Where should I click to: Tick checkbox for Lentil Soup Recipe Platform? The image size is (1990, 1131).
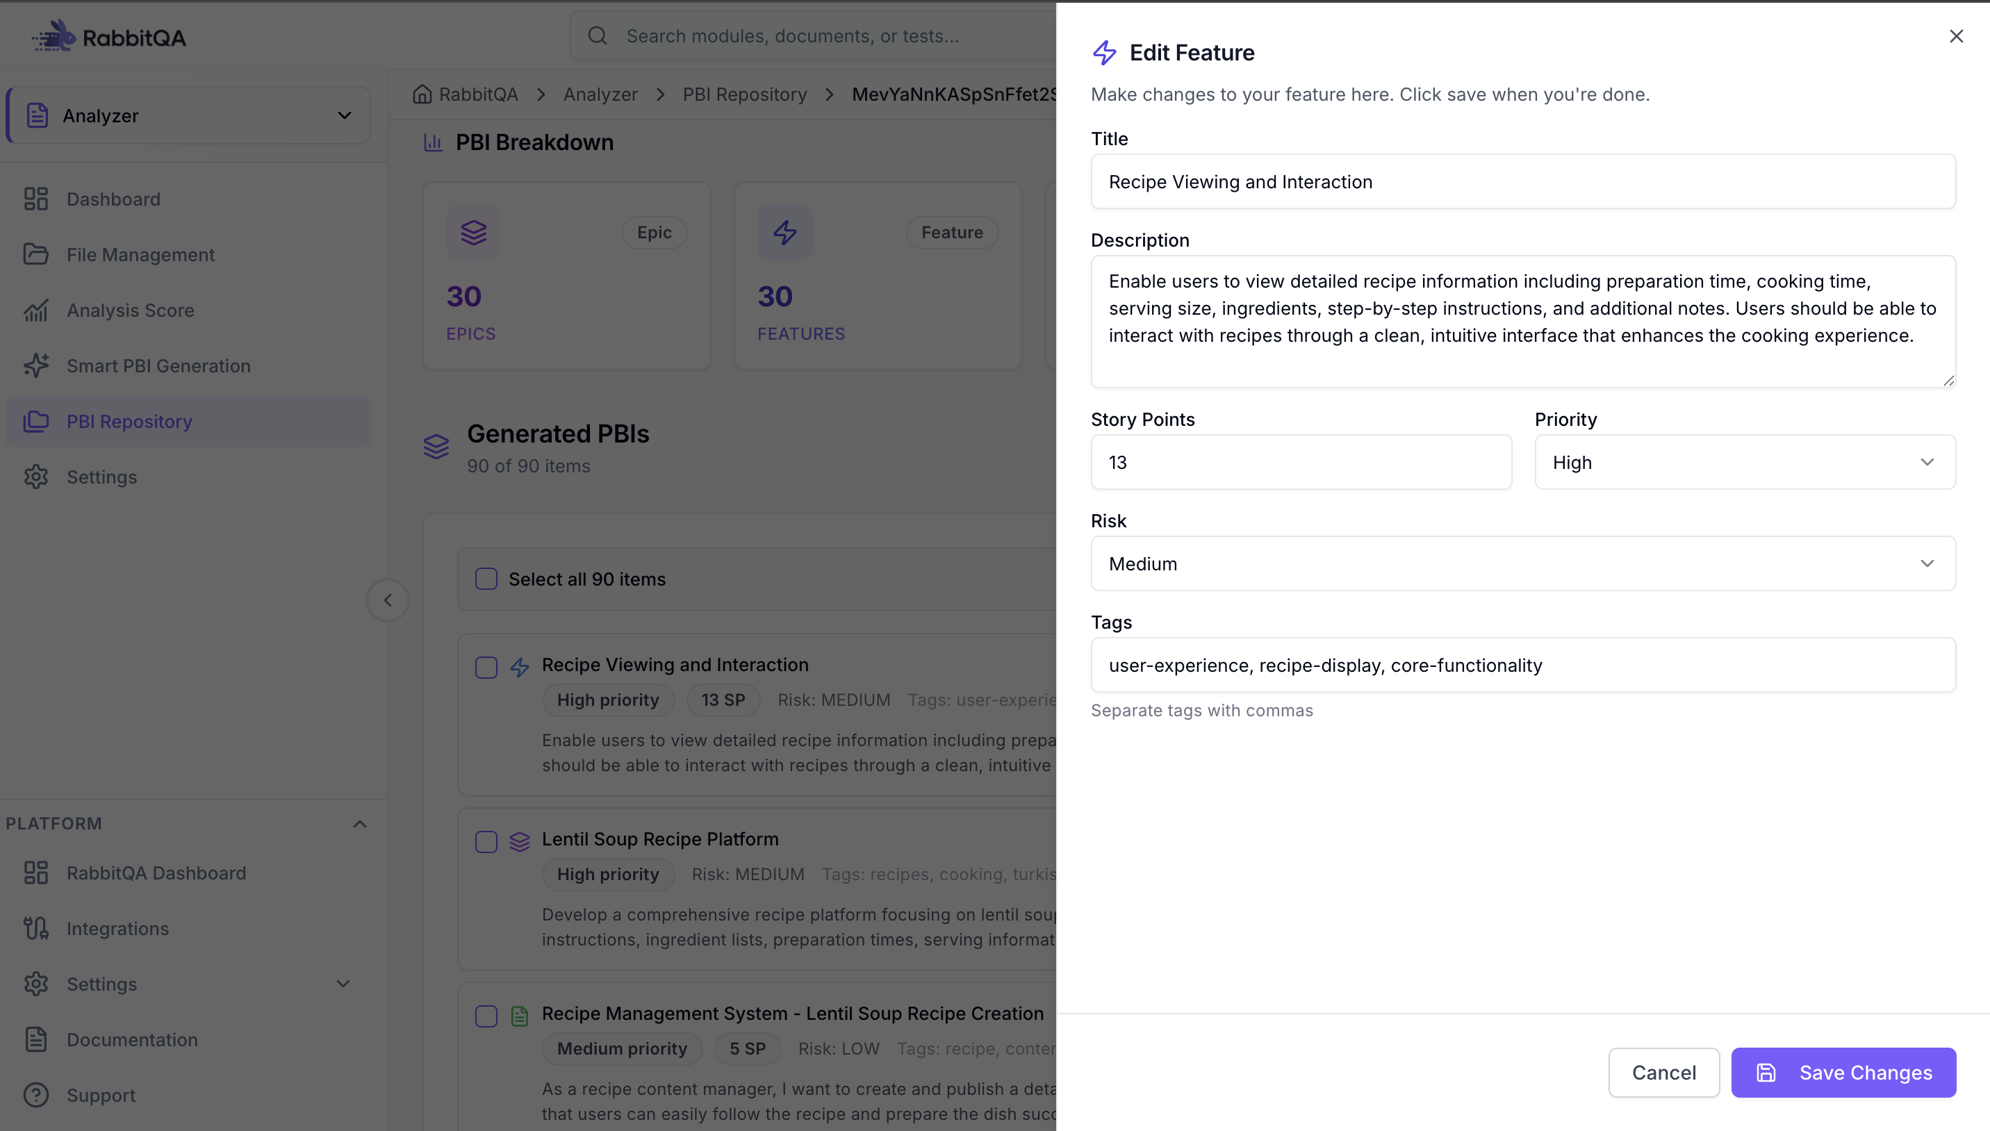tap(486, 842)
